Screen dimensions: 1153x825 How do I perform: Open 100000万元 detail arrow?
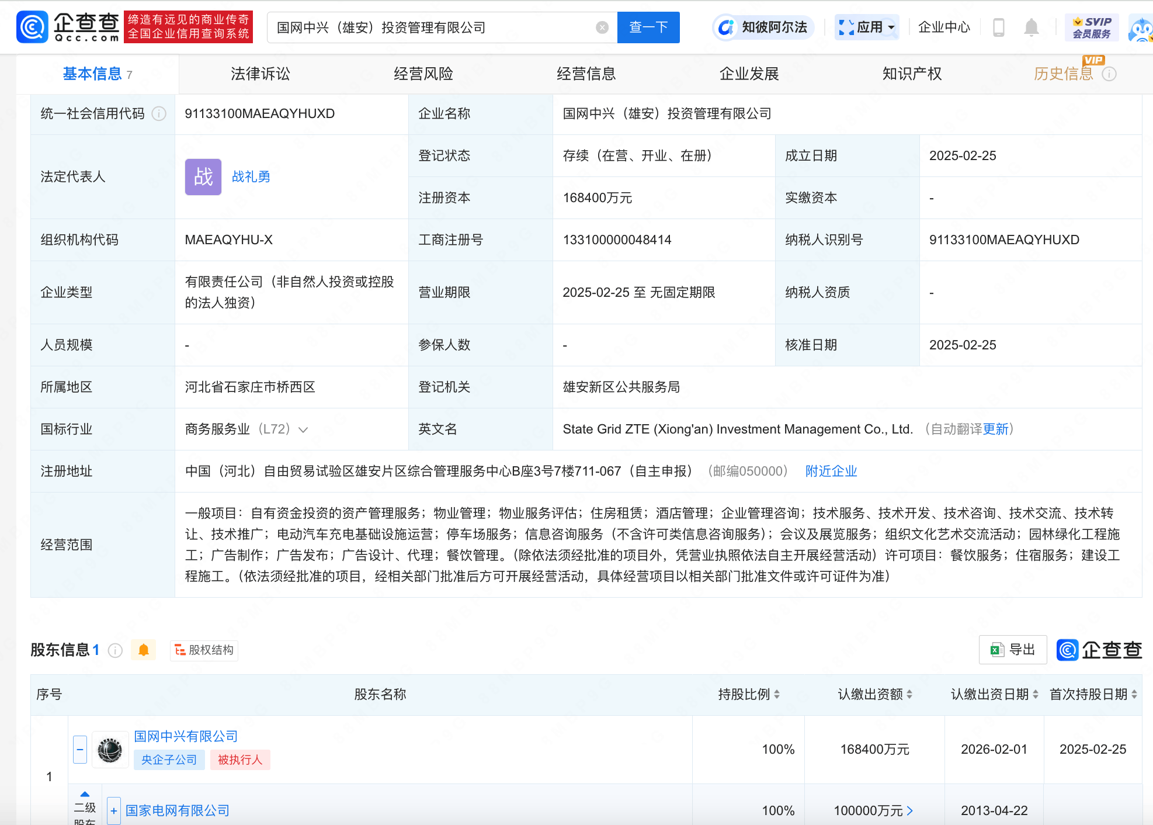(x=910, y=811)
